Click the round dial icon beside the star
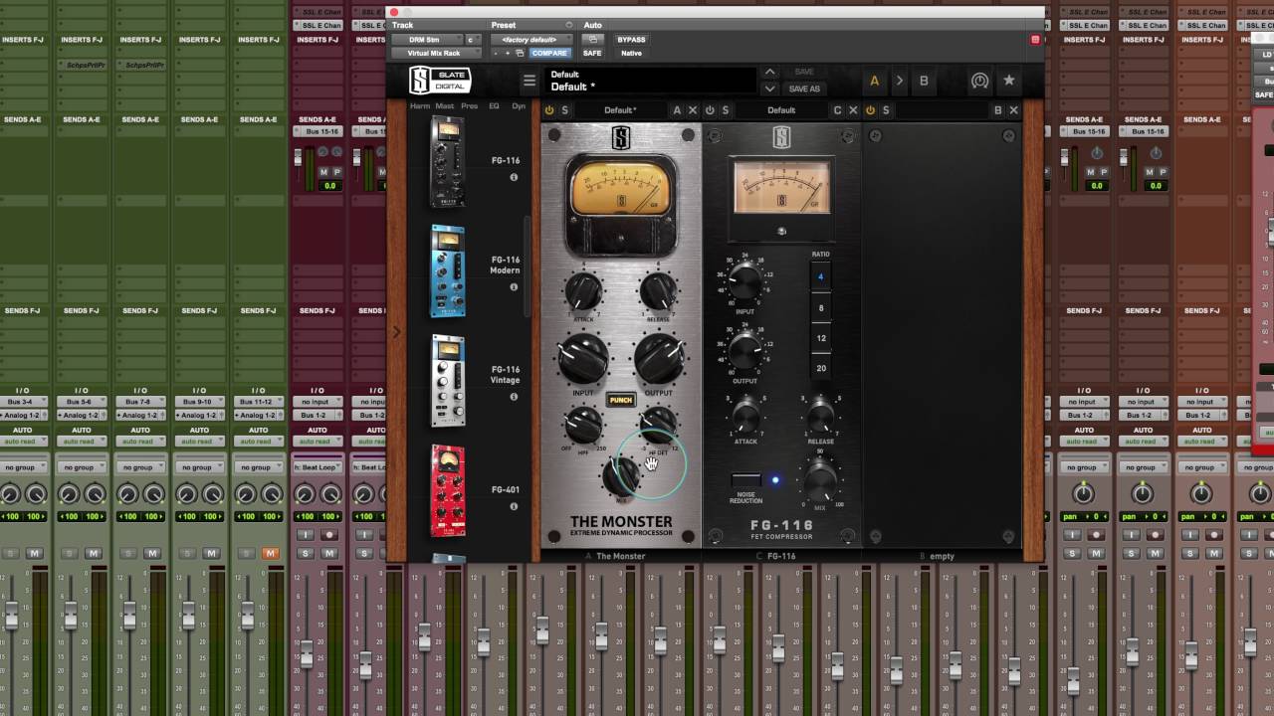Viewport: 1274px width, 716px height. pos(980,81)
